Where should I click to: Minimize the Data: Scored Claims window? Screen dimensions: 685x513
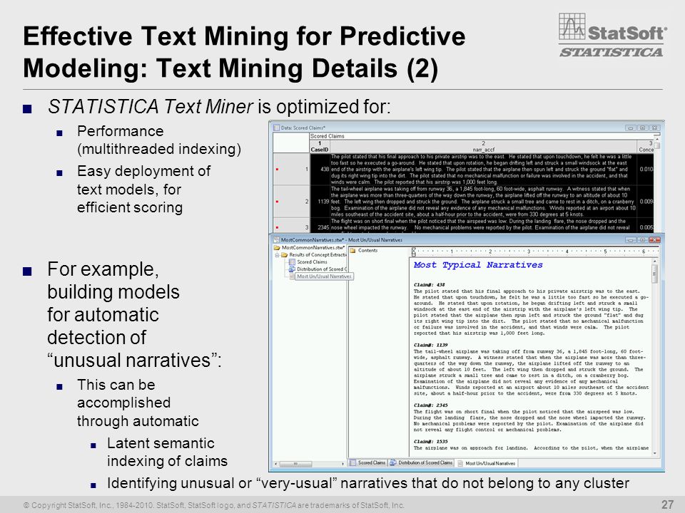click(630, 128)
